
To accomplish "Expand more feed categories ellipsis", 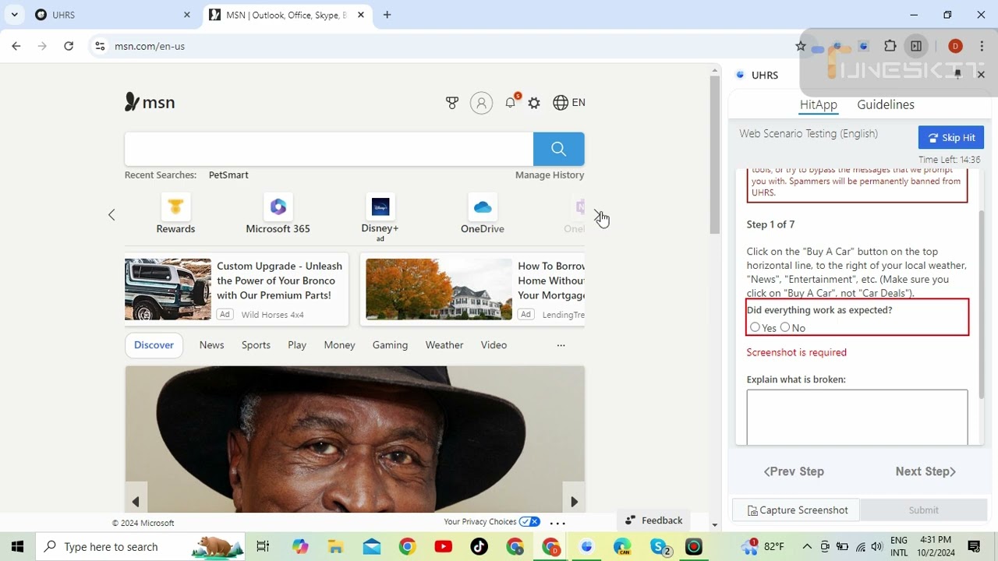I will [561, 345].
